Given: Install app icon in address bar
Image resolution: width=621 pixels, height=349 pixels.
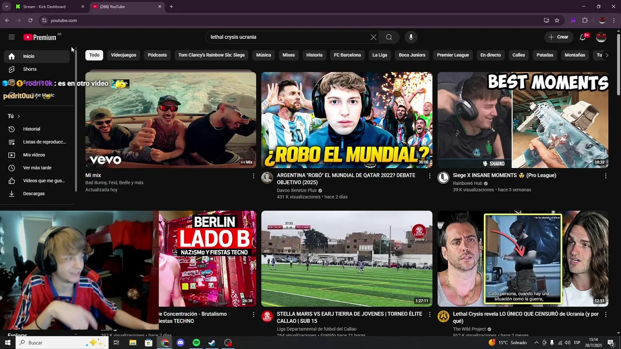Looking at the screenshot, I should (x=546, y=20).
